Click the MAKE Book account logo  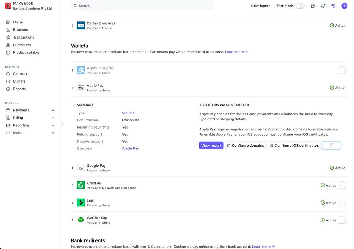(x=8, y=6)
